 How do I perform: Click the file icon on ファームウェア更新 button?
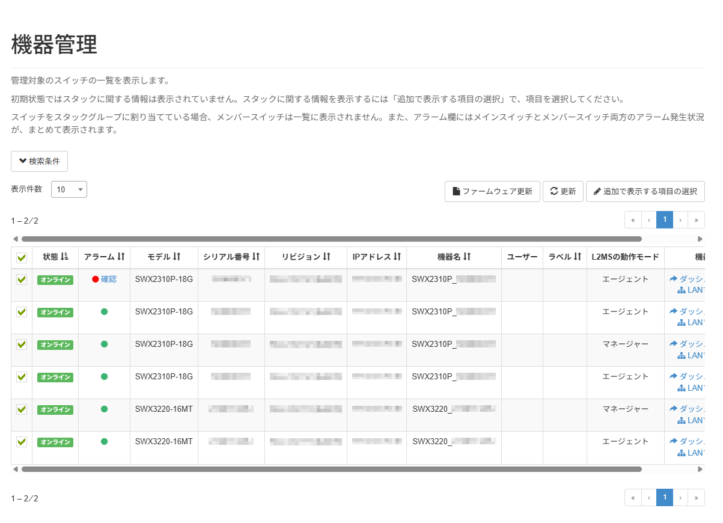pos(455,191)
